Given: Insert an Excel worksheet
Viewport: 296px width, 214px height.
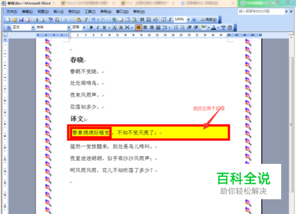Looking at the screenshot, I should coord(134,19).
